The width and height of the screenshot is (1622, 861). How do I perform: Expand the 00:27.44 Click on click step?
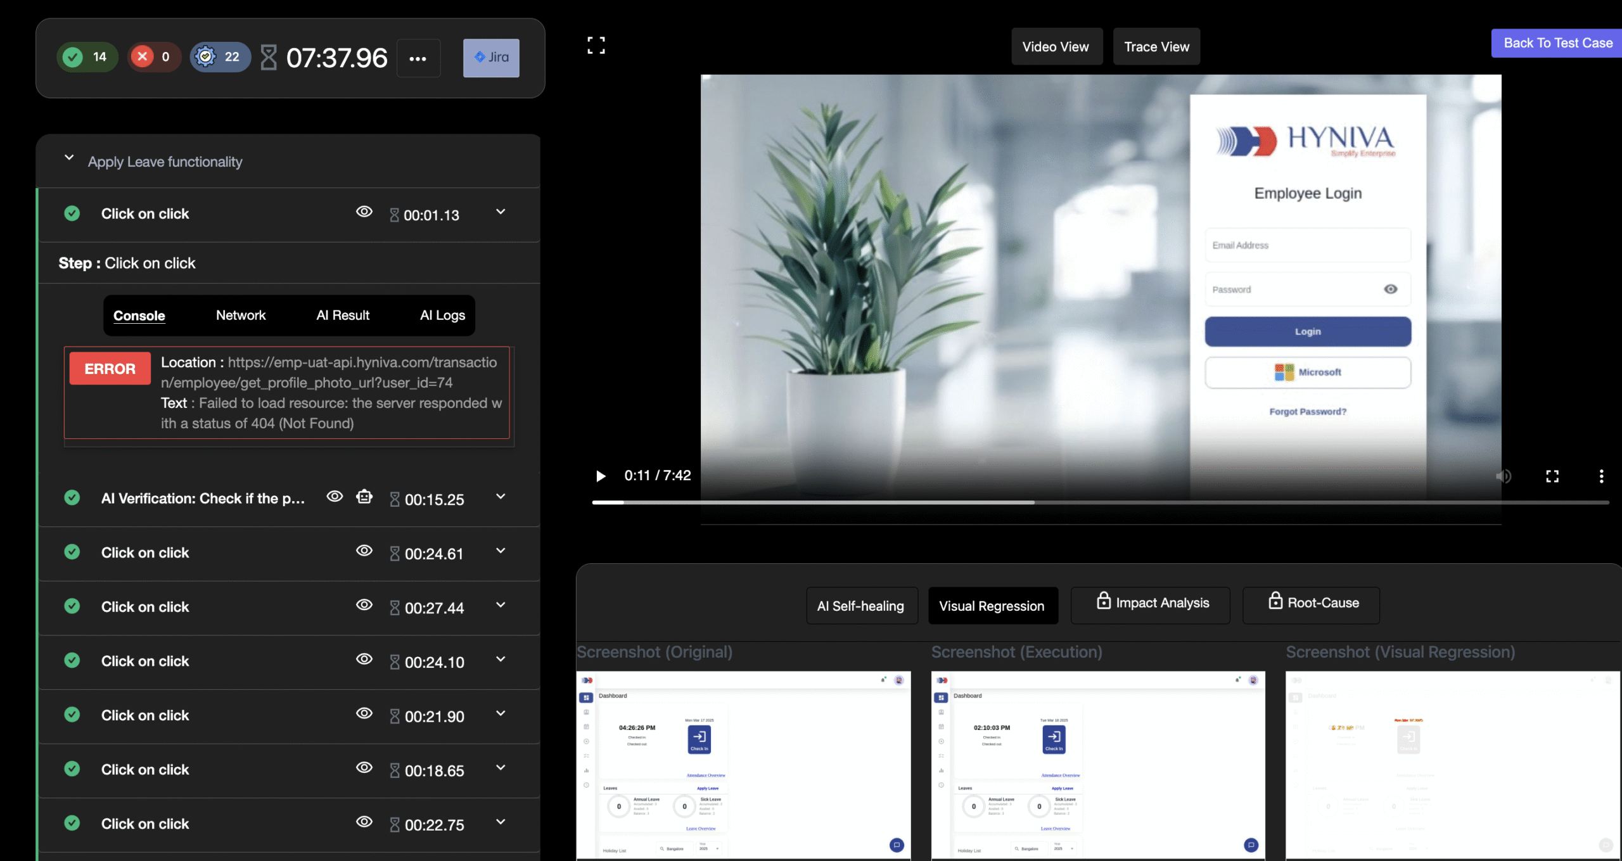tap(501, 605)
